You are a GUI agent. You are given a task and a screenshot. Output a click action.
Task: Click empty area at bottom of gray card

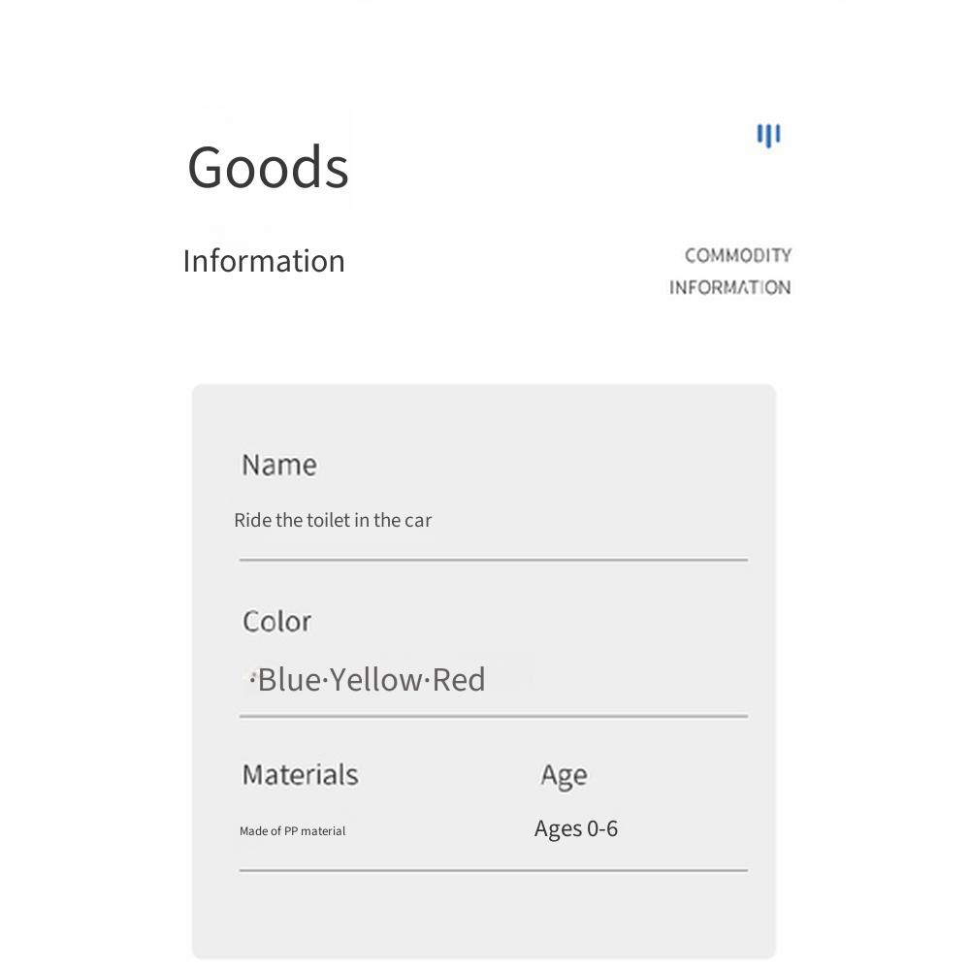pyautogui.click(x=484, y=916)
